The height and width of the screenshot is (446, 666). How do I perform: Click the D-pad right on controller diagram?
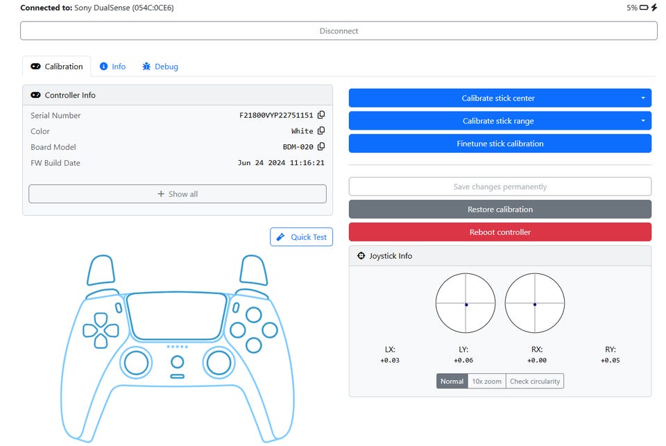pyautogui.click(x=112, y=330)
